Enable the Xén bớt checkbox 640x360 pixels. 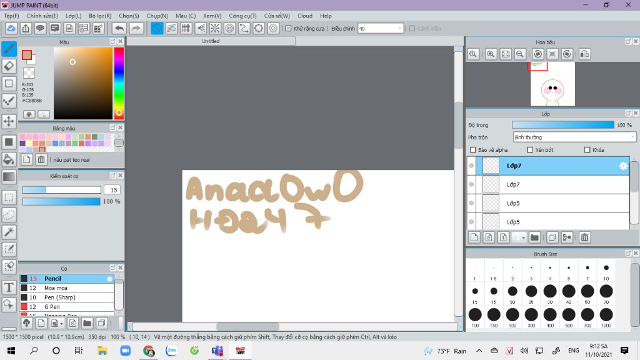coord(530,150)
